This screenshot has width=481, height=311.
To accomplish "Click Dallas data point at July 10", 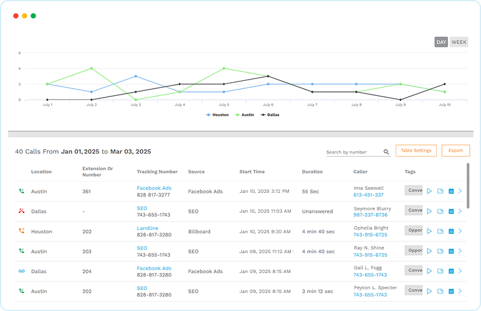I will (x=444, y=84).
